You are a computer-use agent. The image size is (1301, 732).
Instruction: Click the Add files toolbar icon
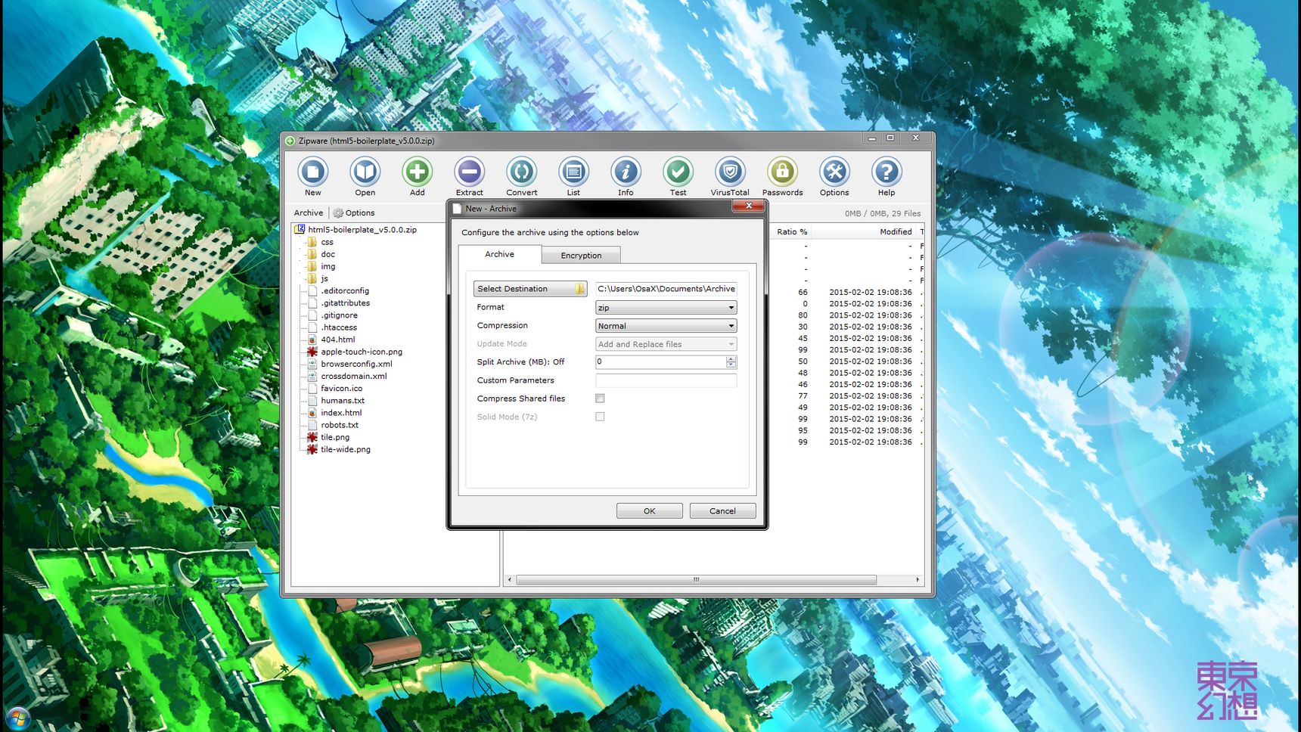417,172
